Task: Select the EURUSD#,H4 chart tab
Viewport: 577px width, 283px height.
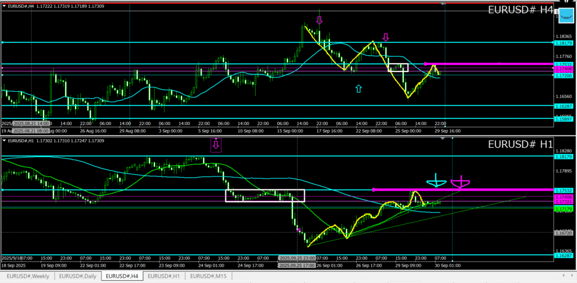Action: pos(121,276)
